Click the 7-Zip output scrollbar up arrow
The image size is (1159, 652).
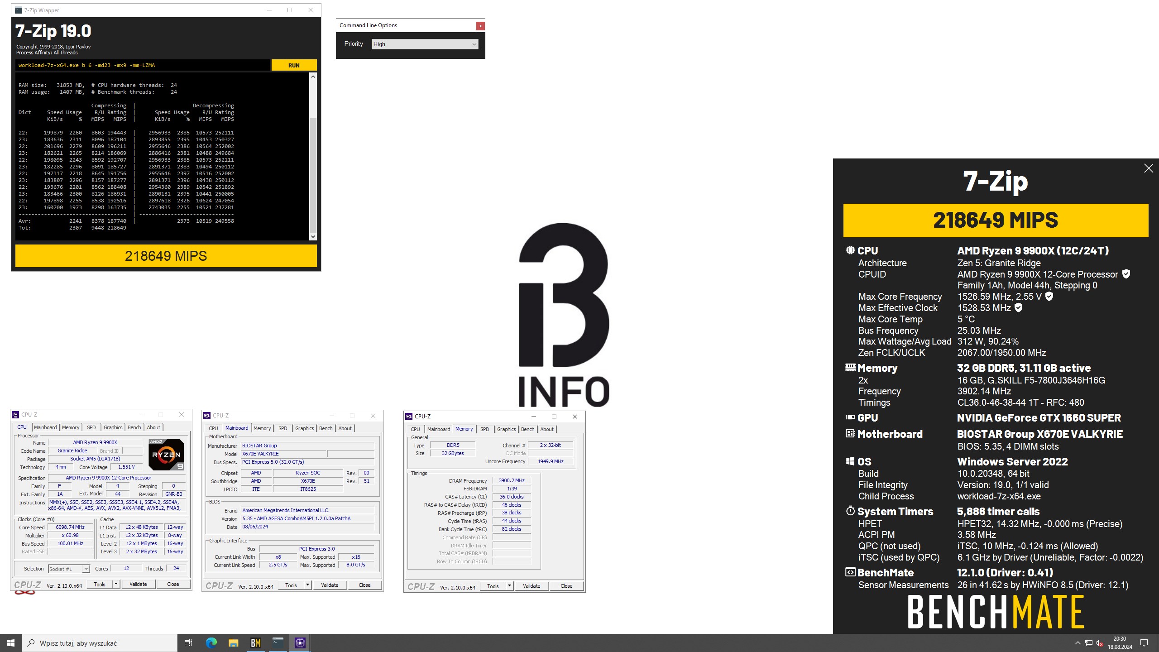click(313, 77)
